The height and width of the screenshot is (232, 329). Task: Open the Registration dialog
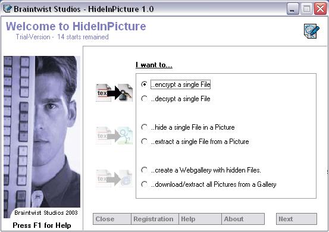click(x=155, y=219)
